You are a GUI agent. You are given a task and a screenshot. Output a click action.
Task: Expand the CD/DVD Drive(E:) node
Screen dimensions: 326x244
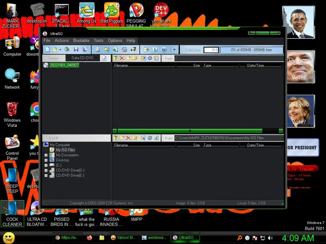click(x=46, y=175)
